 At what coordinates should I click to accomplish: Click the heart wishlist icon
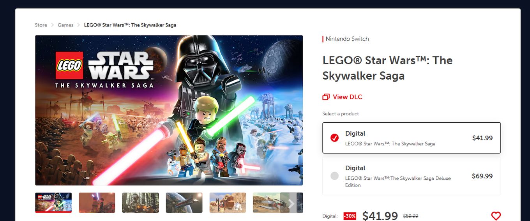496,216
